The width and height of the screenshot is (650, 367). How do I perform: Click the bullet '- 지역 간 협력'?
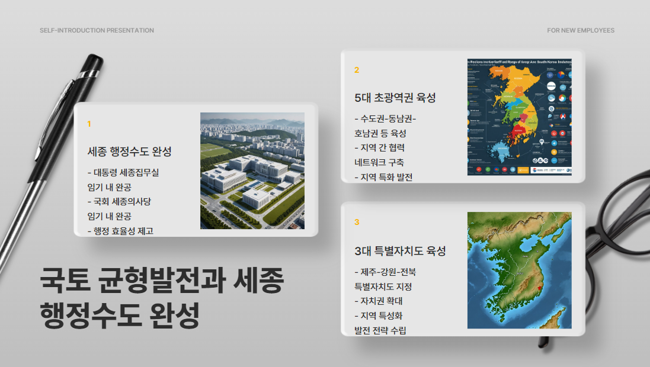[379, 147]
